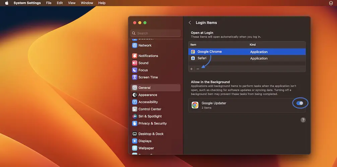Screen dimensions: 337x167
Task: Click the Notifications bell icon
Action: [135, 56]
